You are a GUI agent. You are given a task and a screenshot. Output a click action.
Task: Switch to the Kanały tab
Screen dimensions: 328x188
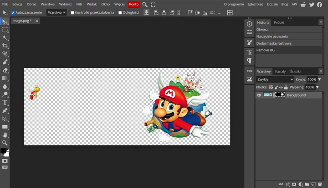click(x=280, y=71)
